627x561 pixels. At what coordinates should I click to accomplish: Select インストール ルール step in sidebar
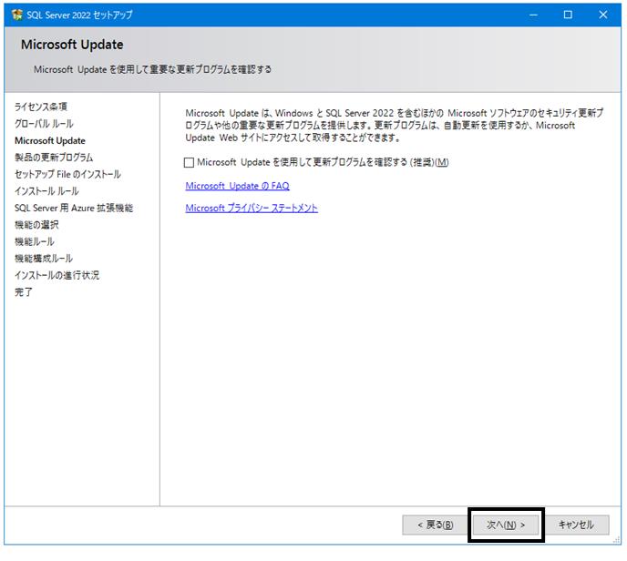(46, 191)
